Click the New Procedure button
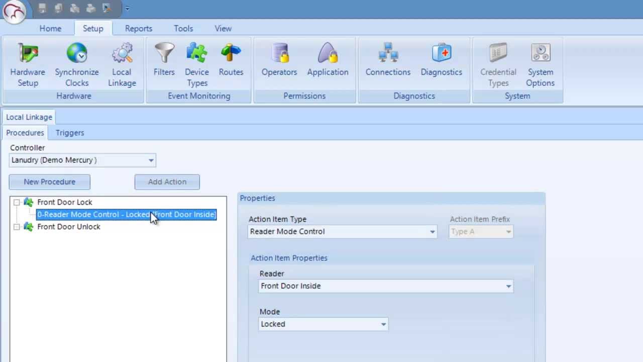The image size is (643, 362). 49,182
